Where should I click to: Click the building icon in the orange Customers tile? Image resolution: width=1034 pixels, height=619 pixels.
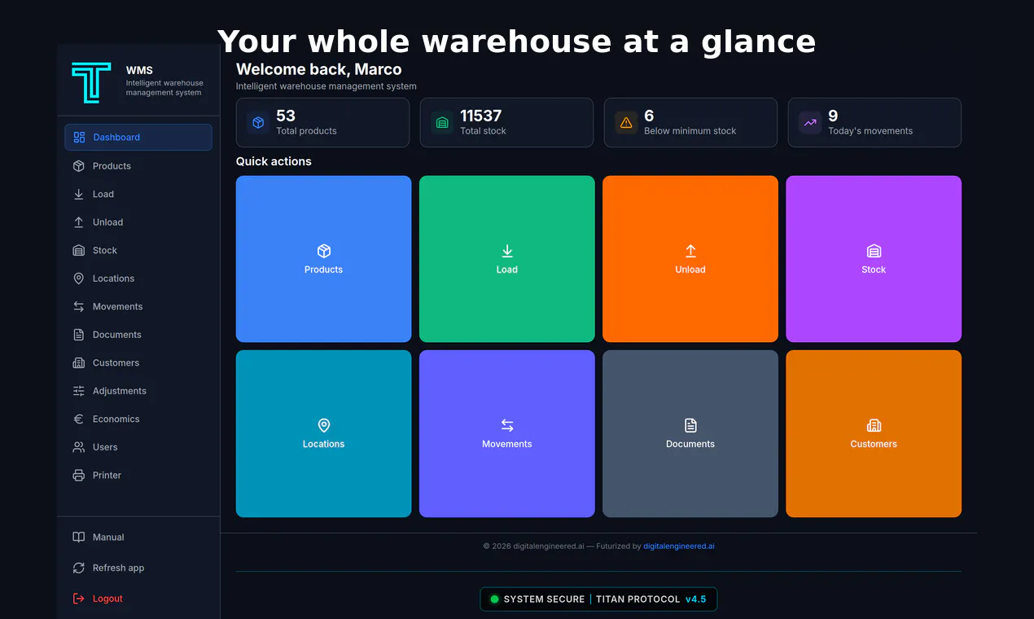[x=874, y=425]
